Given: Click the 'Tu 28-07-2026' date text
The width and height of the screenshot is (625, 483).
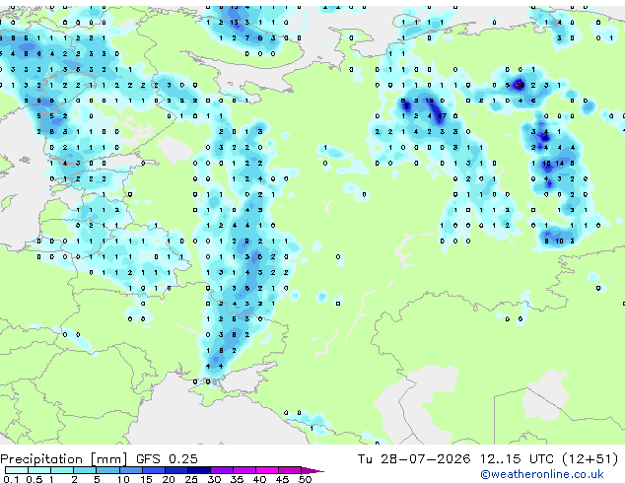Looking at the screenshot, I should (414, 458).
